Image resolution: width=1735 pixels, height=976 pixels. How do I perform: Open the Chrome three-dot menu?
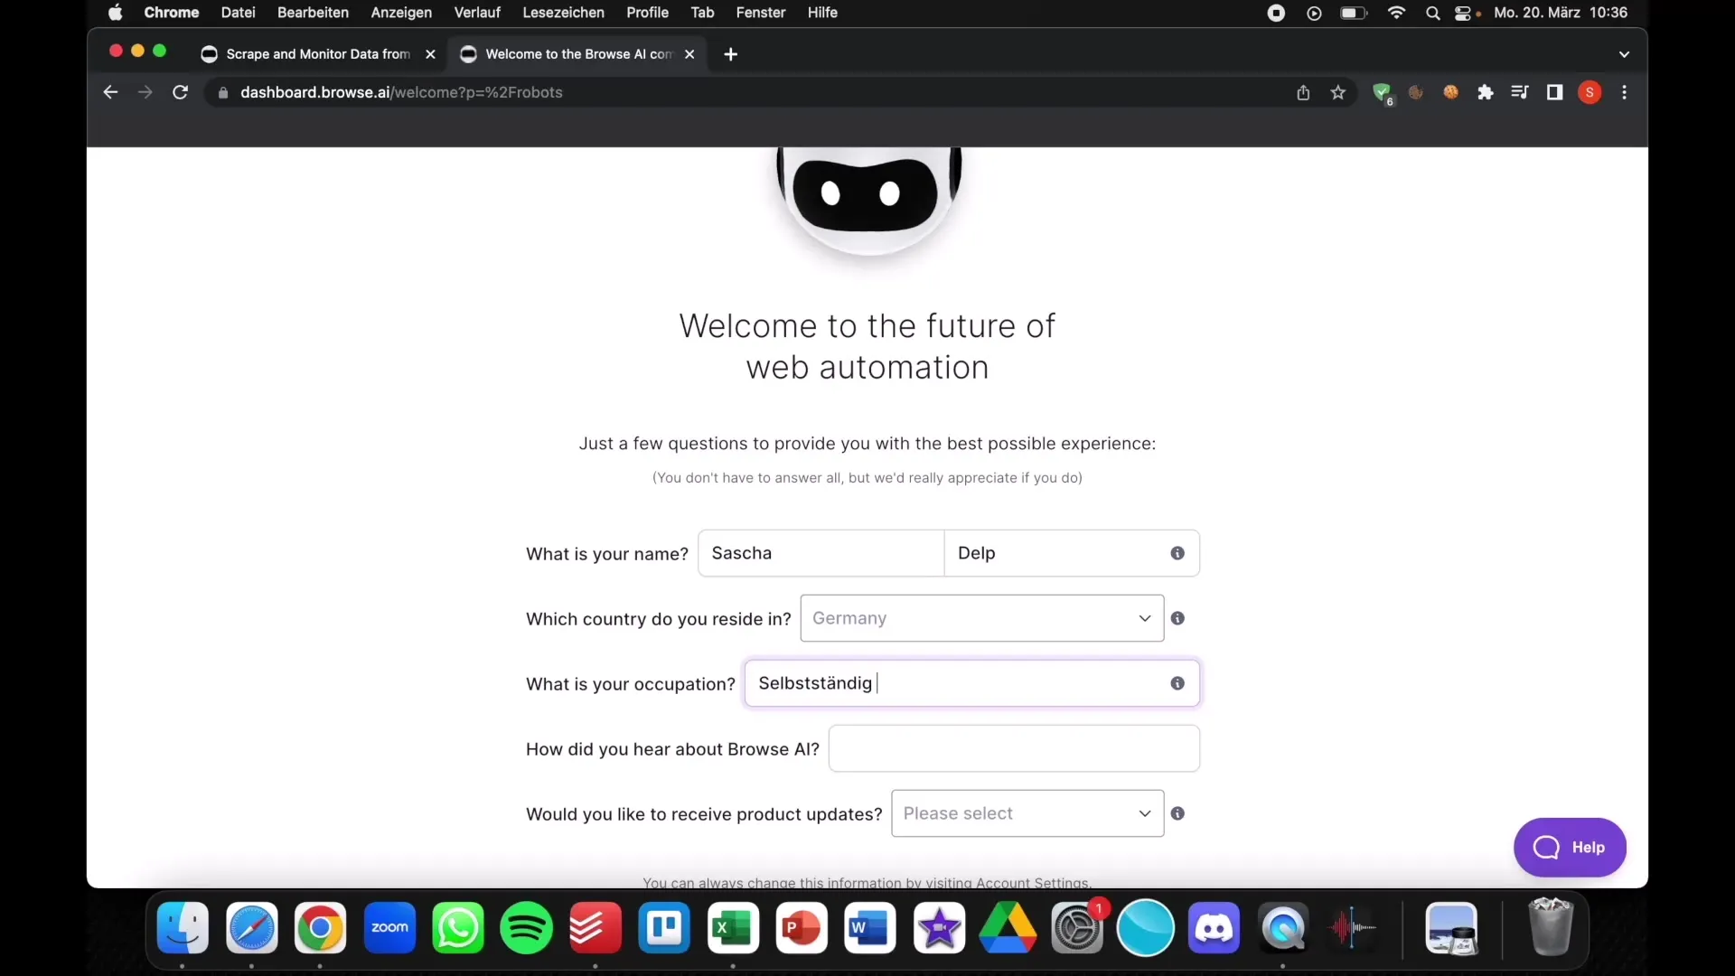(x=1624, y=92)
